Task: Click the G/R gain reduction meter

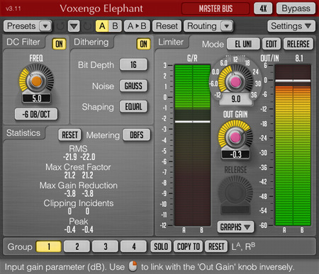Action: point(192,145)
